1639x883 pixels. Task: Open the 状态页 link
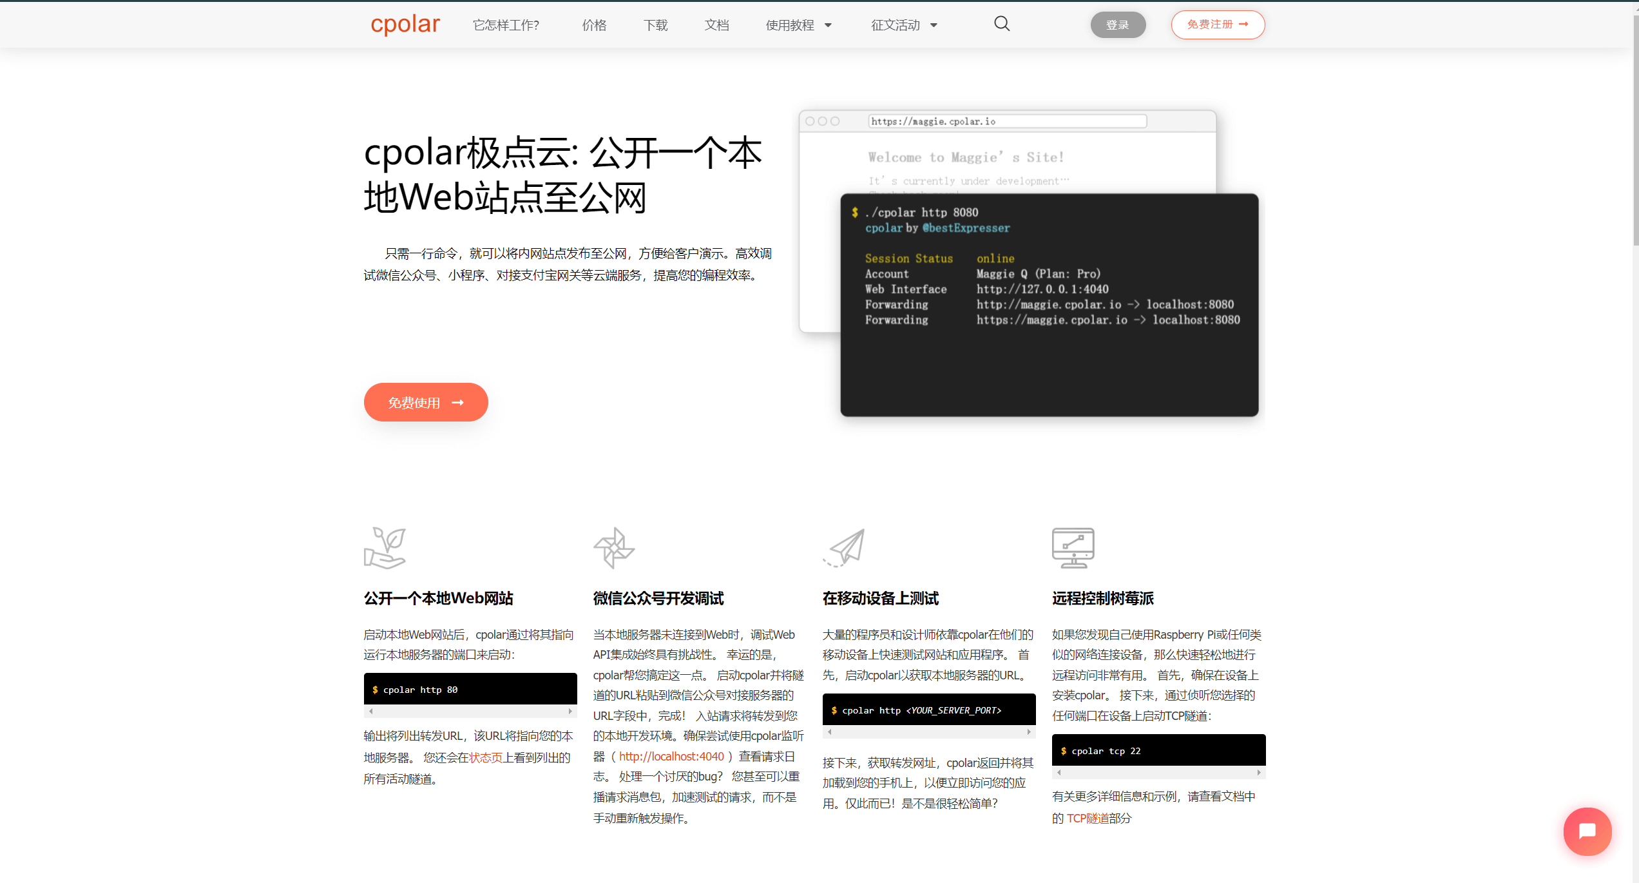click(x=486, y=757)
